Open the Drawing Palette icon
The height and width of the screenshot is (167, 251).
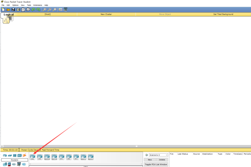(x=60, y=10)
